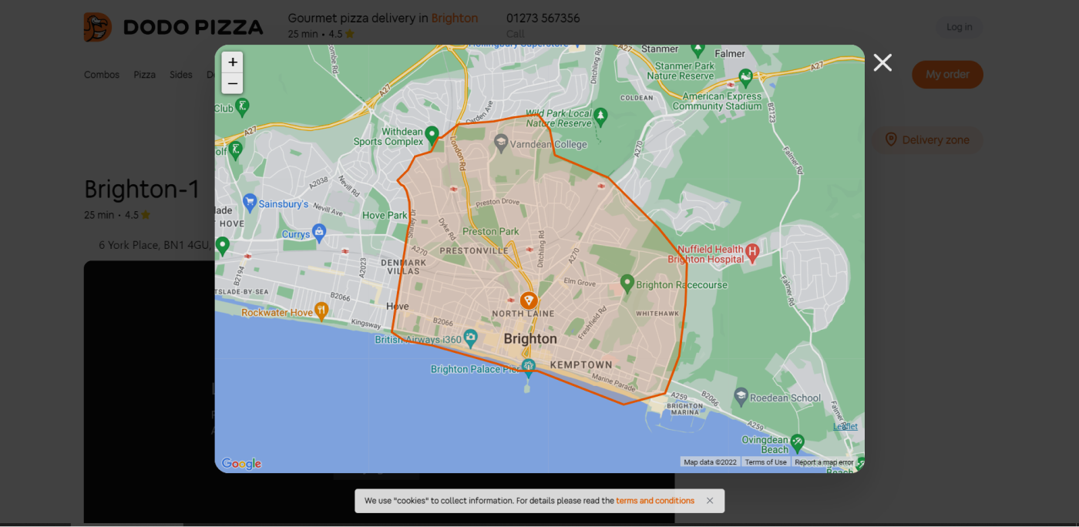Image resolution: width=1079 pixels, height=527 pixels.
Task: Select the Brighton Racecourse map pin
Action: tap(627, 284)
